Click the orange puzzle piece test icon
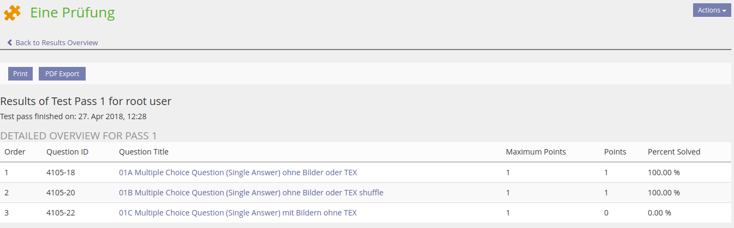Image resolution: width=734 pixels, height=228 pixels. [x=12, y=13]
